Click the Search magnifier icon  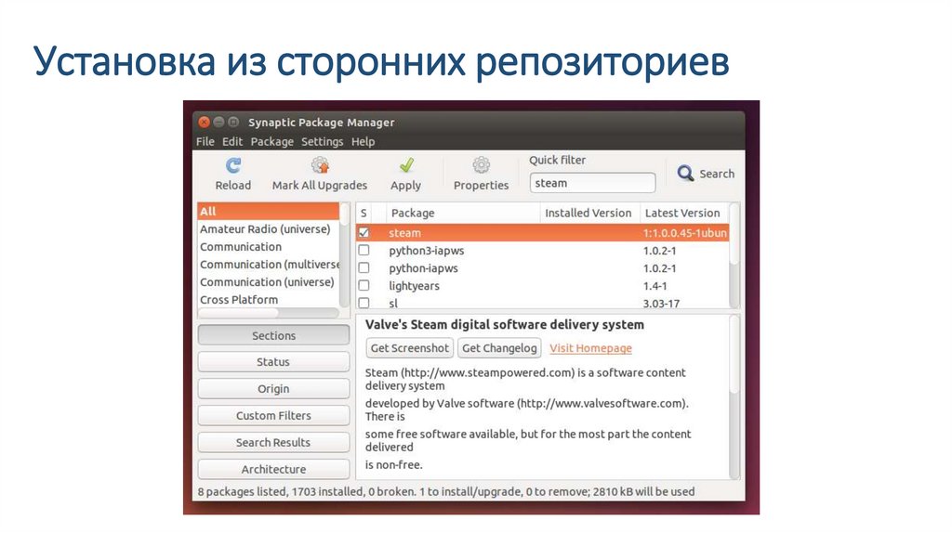click(x=685, y=174)
